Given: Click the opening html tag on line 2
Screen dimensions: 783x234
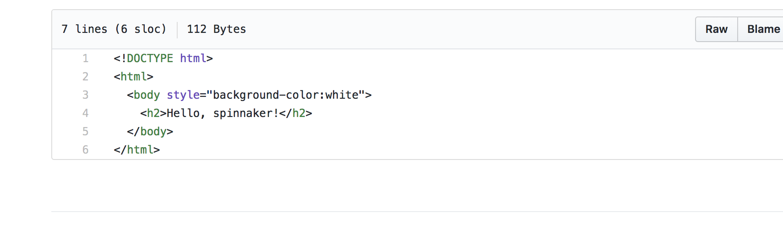Looking at the screenshot, I should coord(134,77).
